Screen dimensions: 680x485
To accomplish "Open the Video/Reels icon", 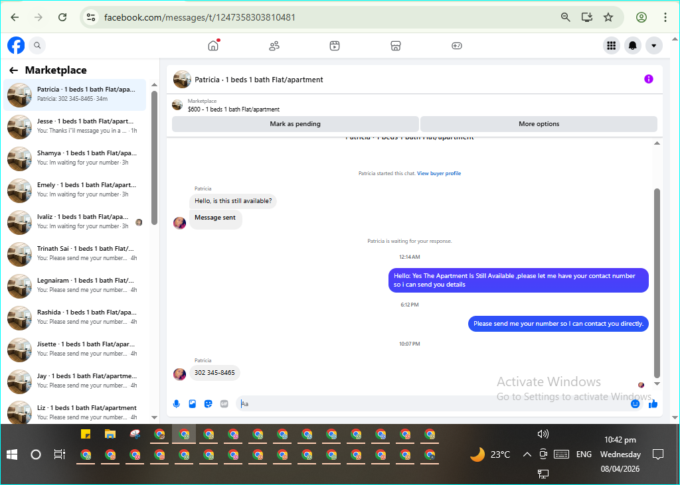I will click(x=335, y=46).
